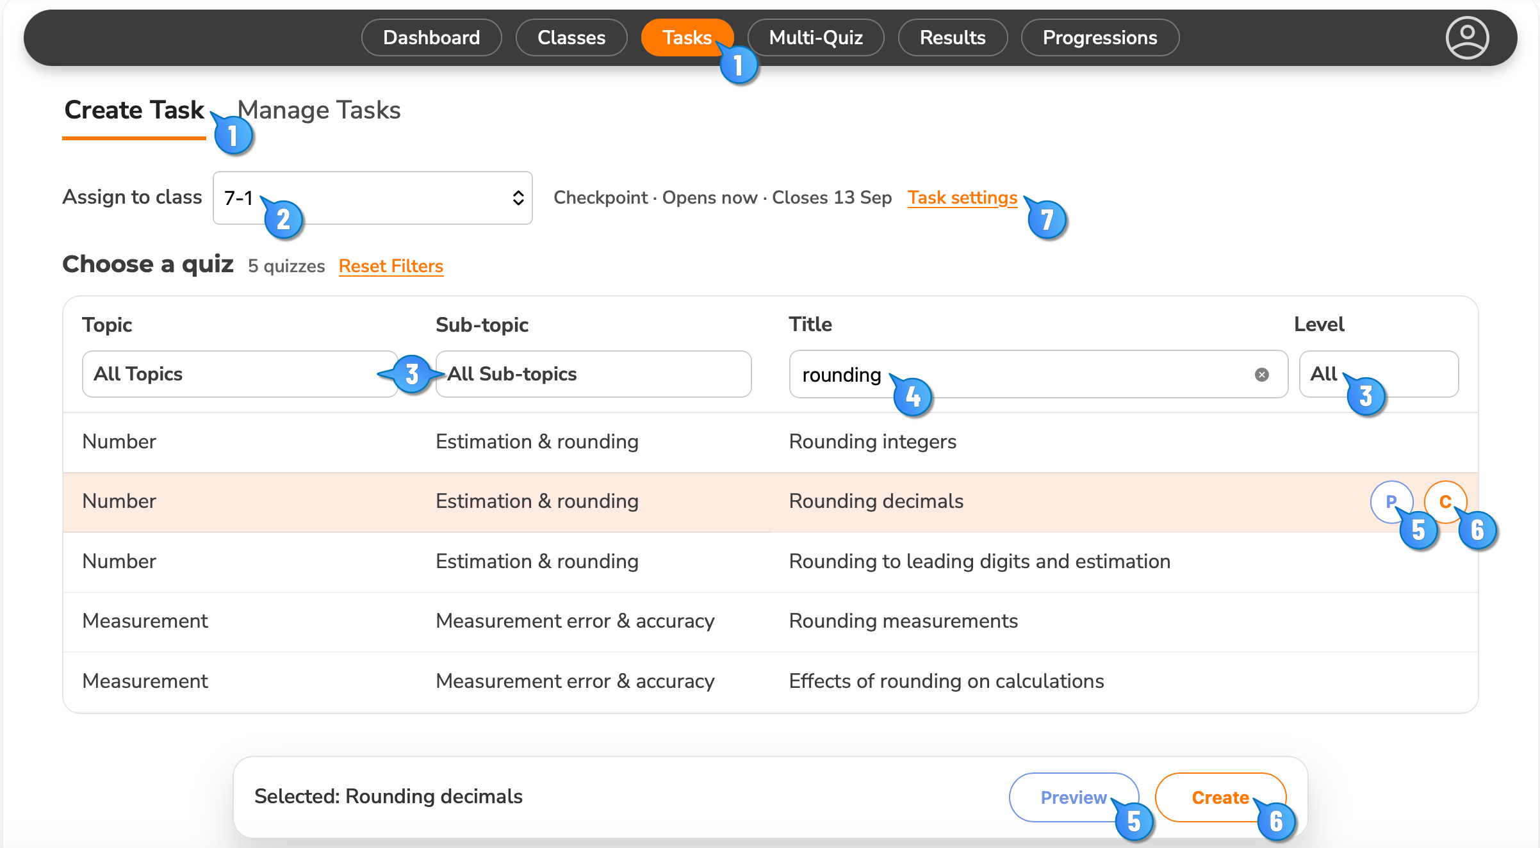Image resolution: width=1540 pixels, height=848 pixels.
Task: Select the Rounding measurements quiz
Action: [x=903, y=621]
